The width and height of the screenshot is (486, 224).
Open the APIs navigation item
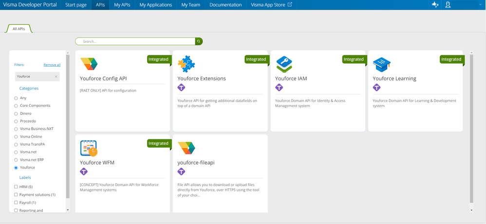tap(100, 5)
